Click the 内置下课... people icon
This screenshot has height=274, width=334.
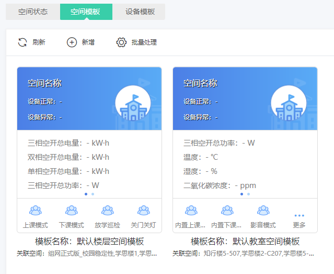(x=227, y=211)
